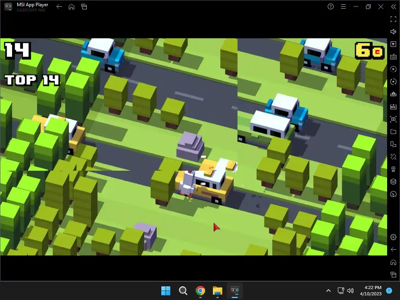The image size is (400, 300).
Task: Open the multi-instance manager layers icon
Action: click(x=393, y=182)
